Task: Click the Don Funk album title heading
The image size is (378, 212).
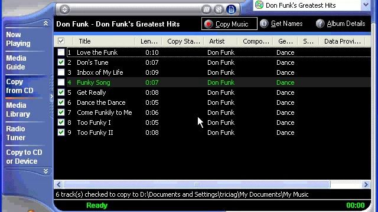Action: point(118,24)
